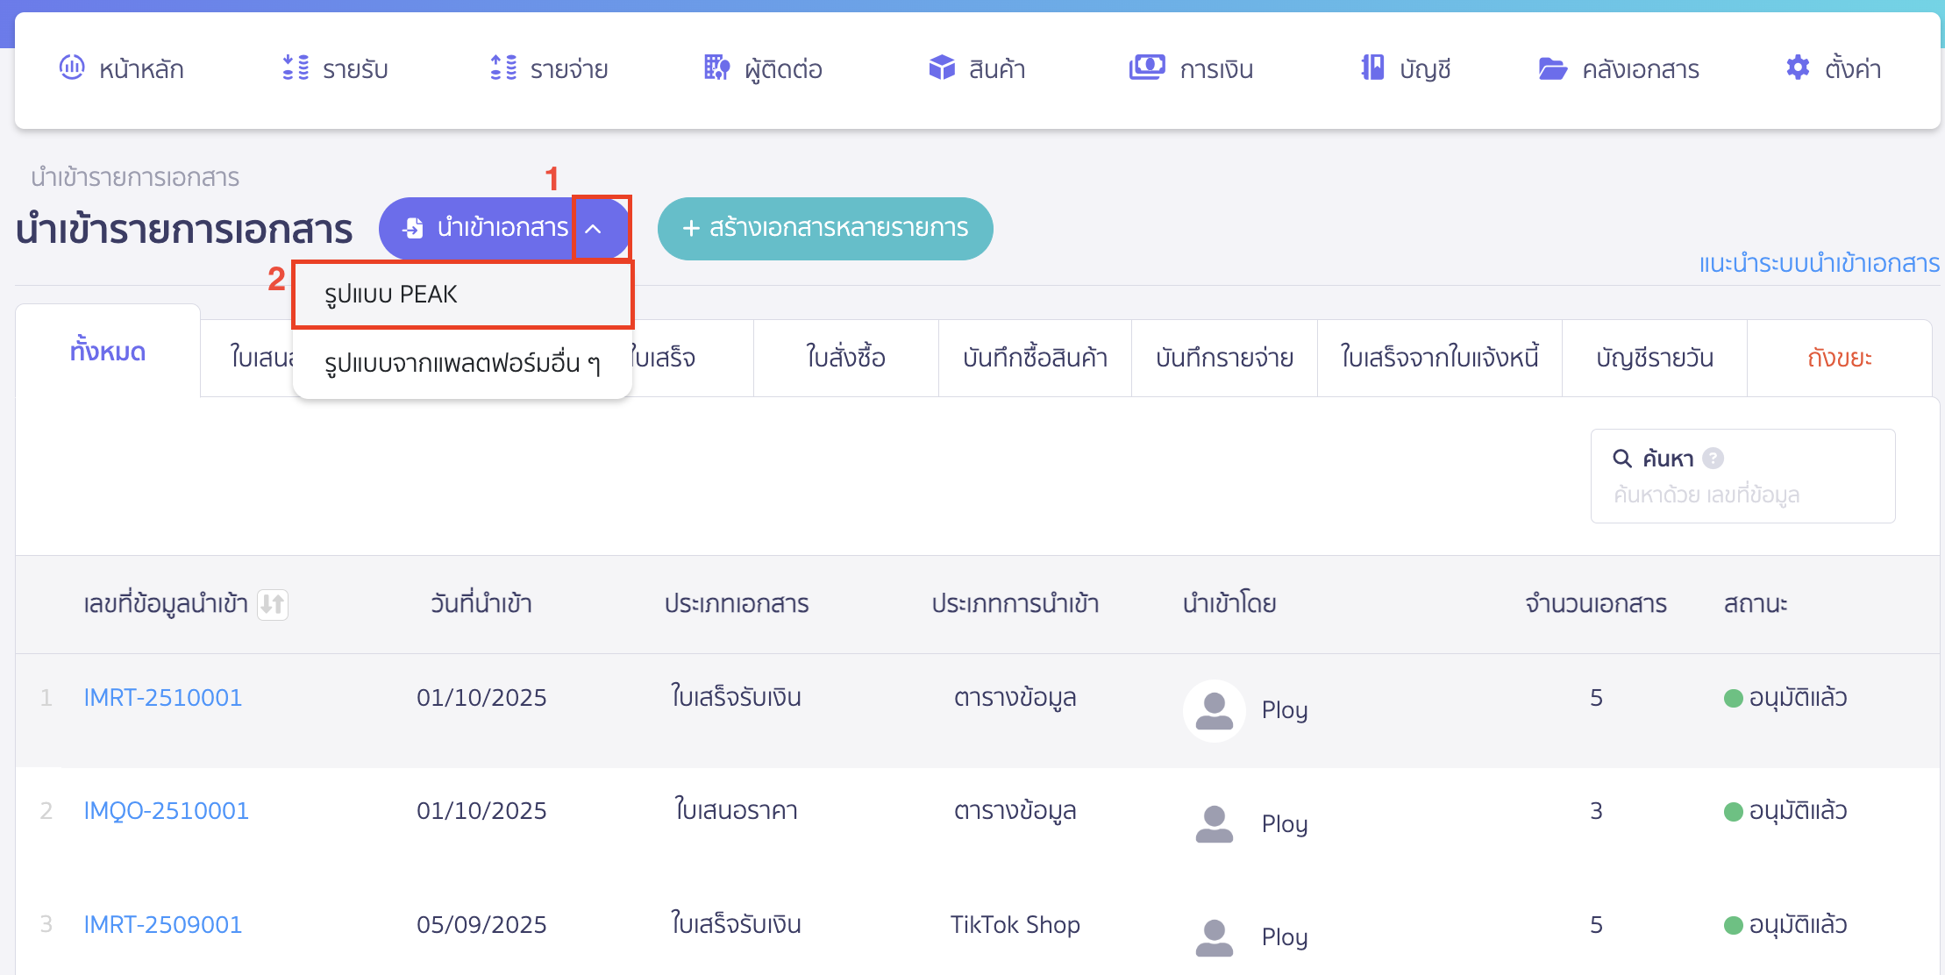
Task: Click the help icon next to ค้นหา
Action: coord(1712,458)
